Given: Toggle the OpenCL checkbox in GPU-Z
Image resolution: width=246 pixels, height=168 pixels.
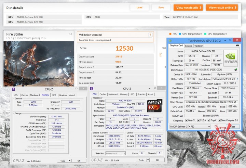Looking at the screenshot, I should click(x=187, y=120).
